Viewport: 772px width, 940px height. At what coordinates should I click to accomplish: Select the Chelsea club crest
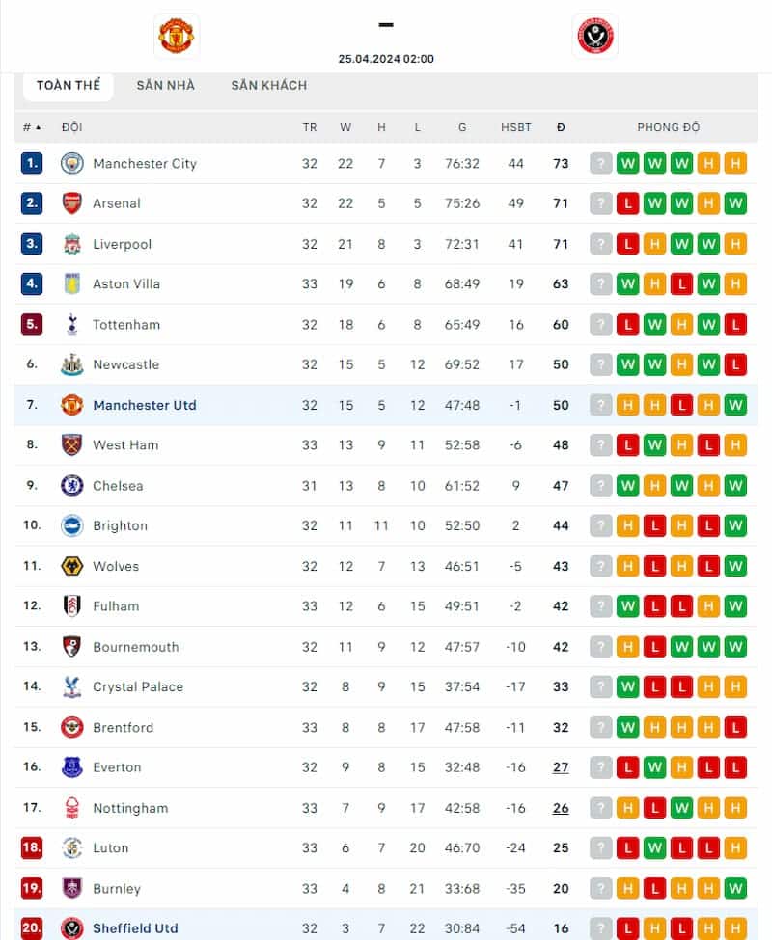(x=71, y=485)
